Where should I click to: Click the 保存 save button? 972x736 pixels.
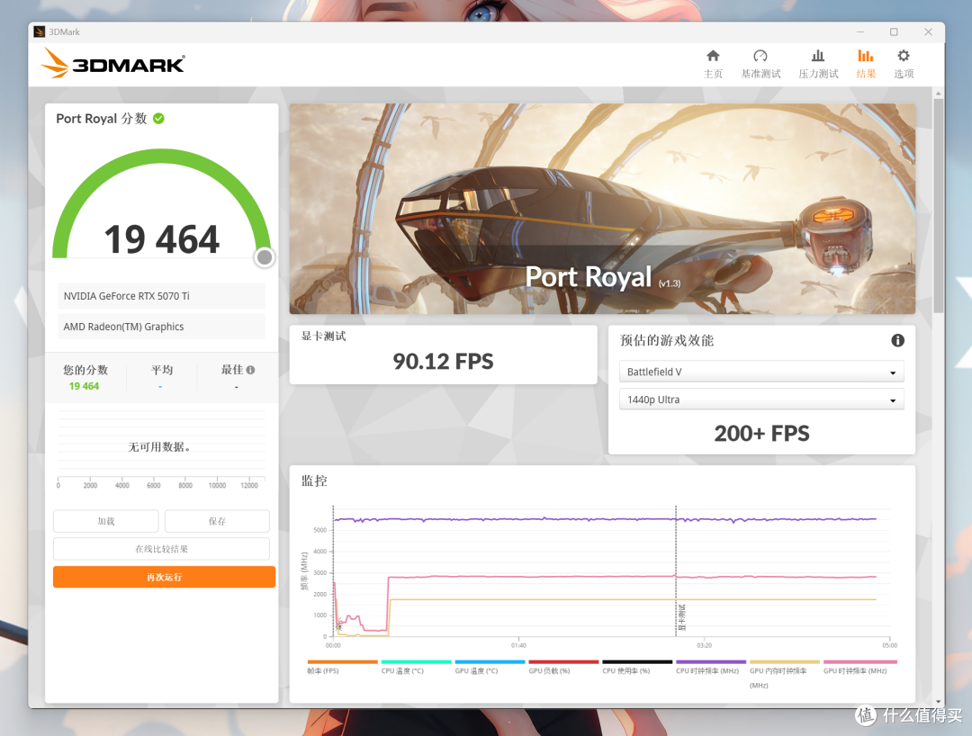[x=217, y=521]
